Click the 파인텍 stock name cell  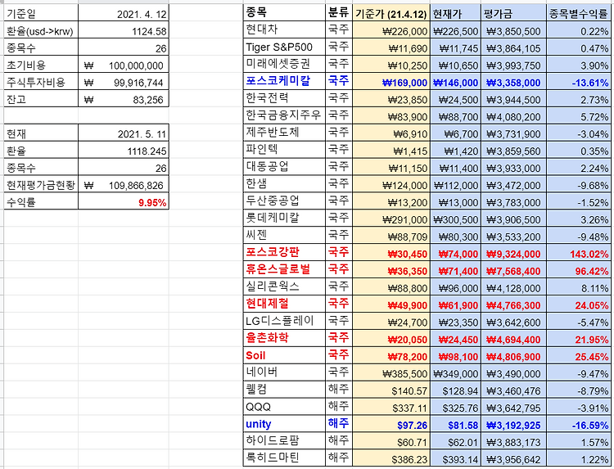(x=284, y=150)
